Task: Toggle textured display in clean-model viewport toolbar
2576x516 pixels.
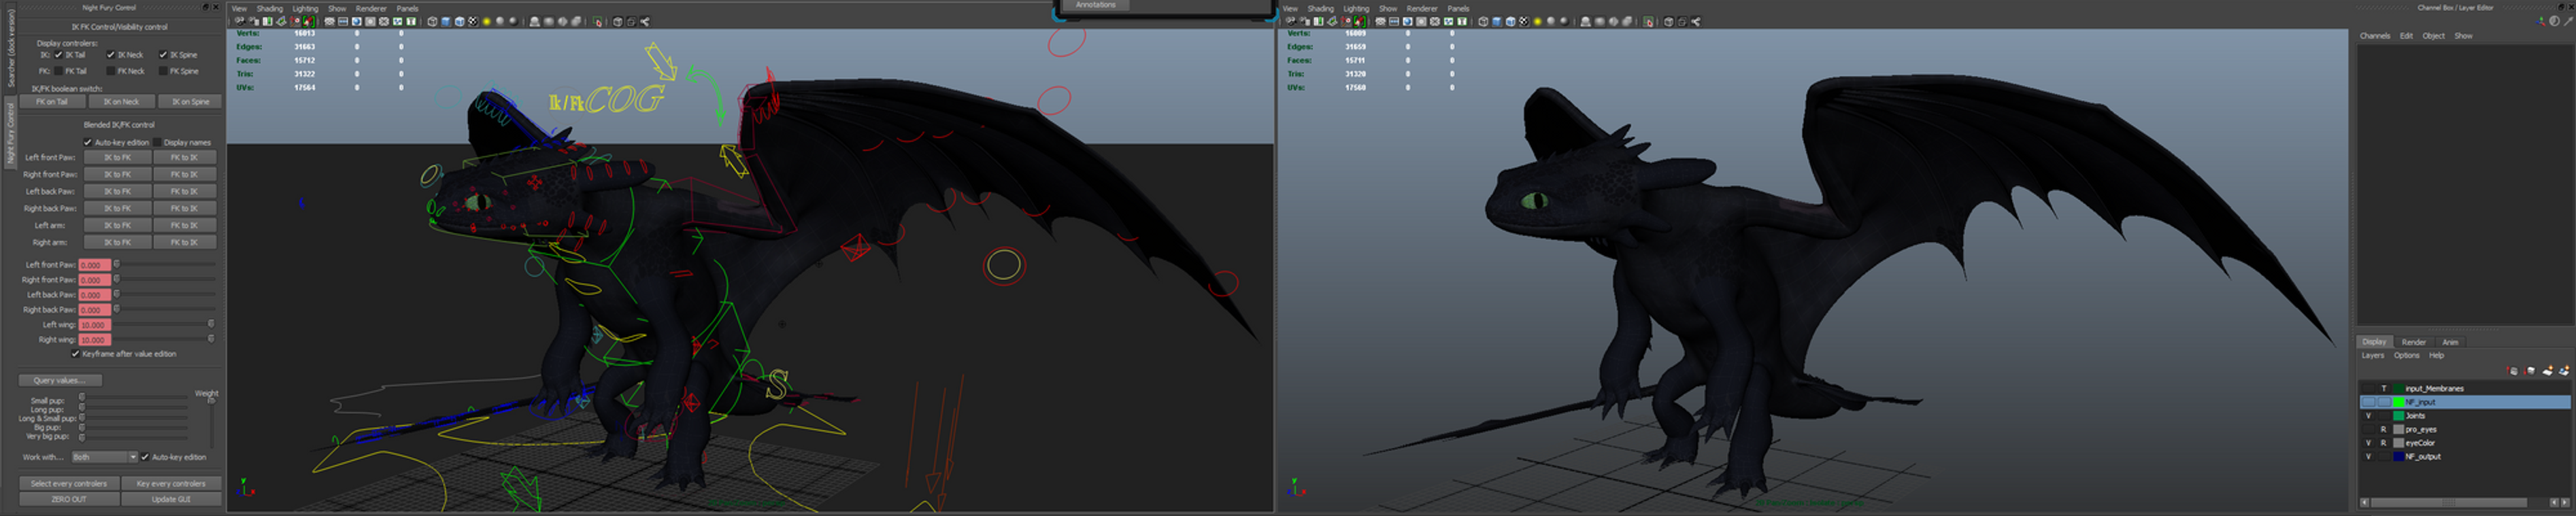Action: 1525,21
